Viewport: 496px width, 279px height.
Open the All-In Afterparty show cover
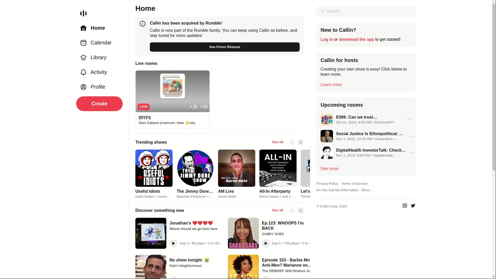[278, 168]
